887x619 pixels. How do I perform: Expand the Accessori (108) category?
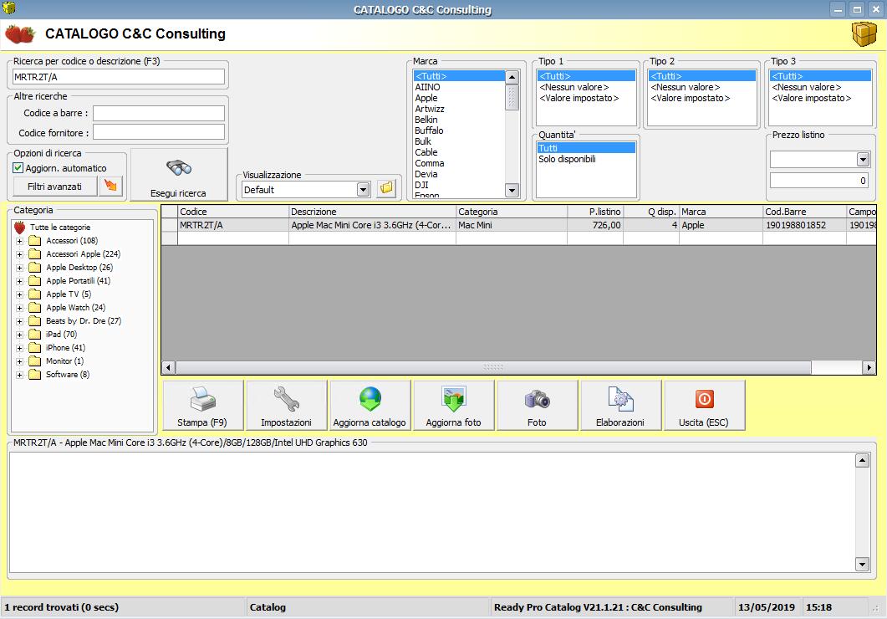pos(20,241)
